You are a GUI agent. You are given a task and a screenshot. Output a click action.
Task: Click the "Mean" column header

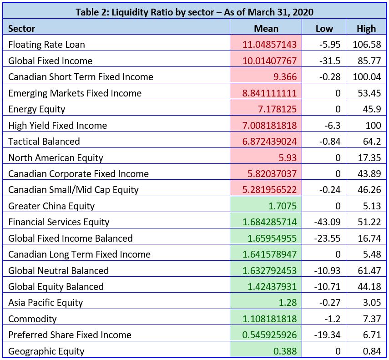266,28
